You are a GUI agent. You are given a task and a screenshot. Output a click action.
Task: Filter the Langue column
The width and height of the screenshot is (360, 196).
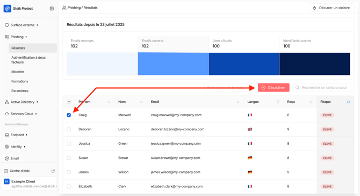click(x=278, y=102)
